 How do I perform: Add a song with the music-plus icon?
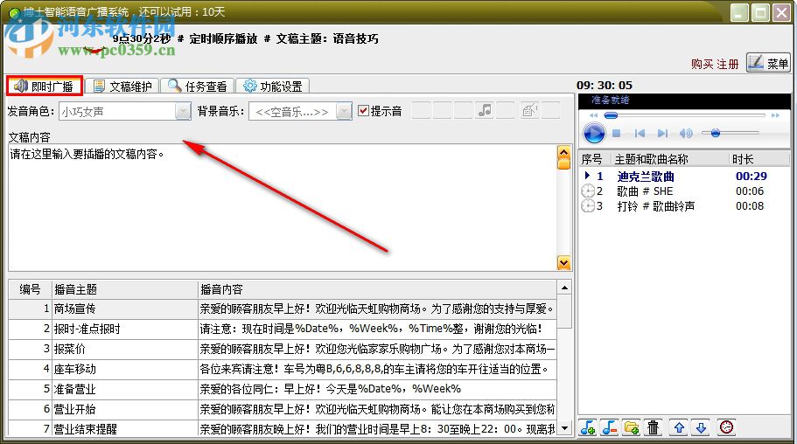pyautogui.click(x=588, y=427)
